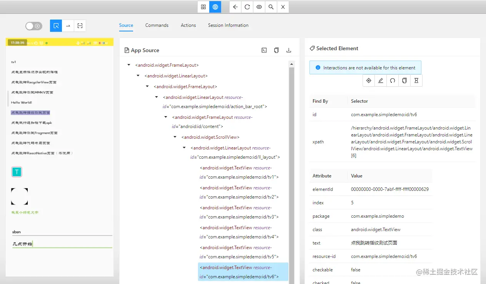Click the checkable value false
486x284 pixels.
click(356, 270)
